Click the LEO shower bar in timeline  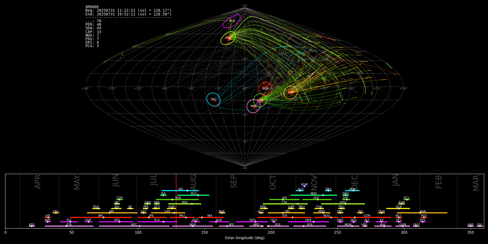tap(317, 199)
